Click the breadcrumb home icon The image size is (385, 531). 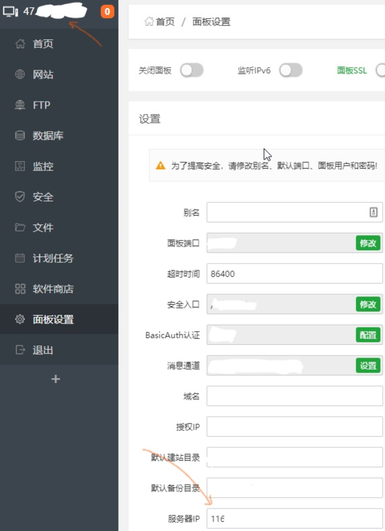[x=149, y=22]
